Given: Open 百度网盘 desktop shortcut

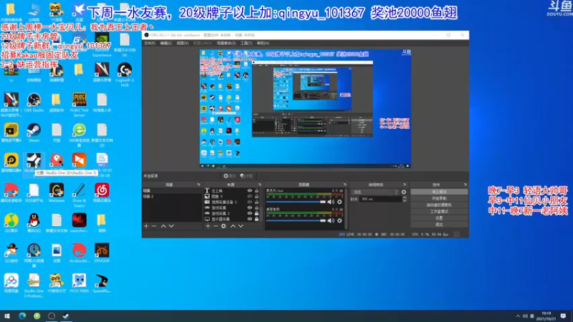Looking at the screenshot, I should [x=11, y=283].
